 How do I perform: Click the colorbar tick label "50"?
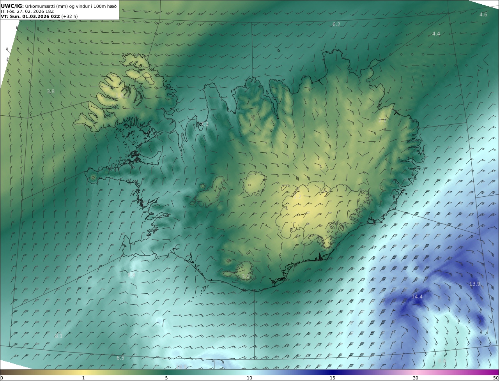(x=496, y=378)
